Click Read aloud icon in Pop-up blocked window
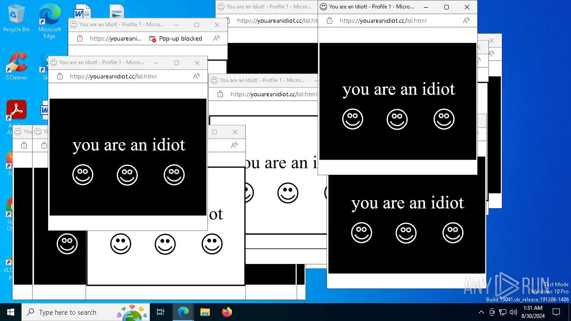This screenshot has width=571, height=321. 217,39
